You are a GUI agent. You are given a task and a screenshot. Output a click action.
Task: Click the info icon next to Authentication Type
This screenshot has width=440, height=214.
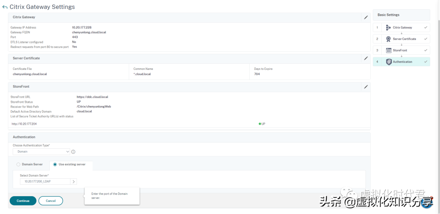coord(73,152)
